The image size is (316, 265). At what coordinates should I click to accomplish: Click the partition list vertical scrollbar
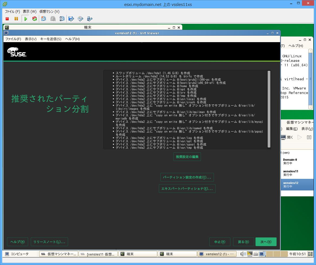click(x=269, y=109)
